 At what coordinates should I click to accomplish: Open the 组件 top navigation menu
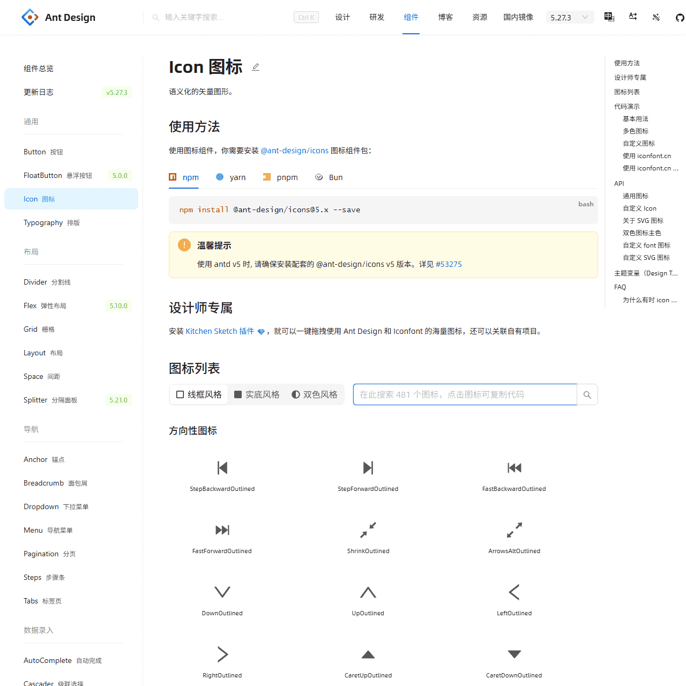[x=411, y=17]
